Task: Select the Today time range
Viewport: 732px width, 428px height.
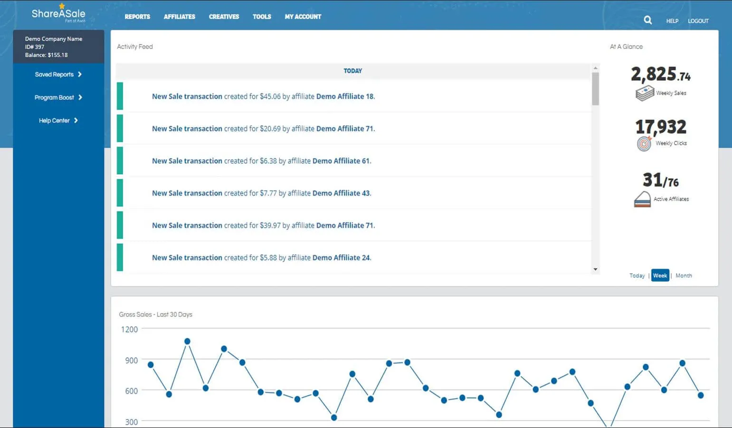Action: [x=637, y=276]
